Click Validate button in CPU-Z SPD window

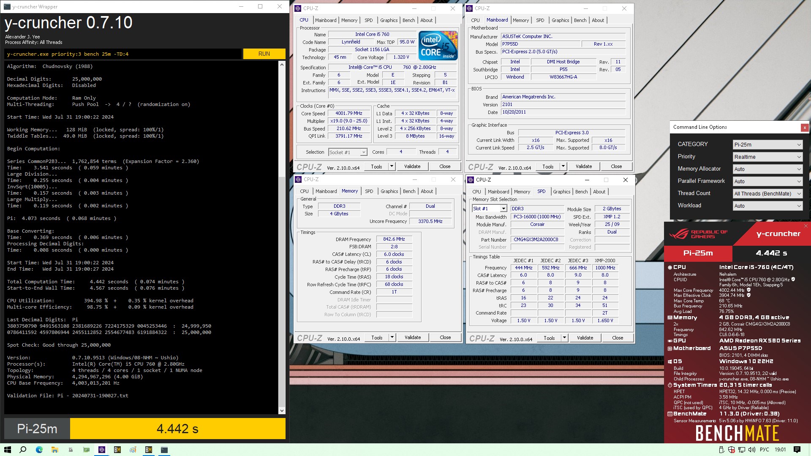coord(585,338)
